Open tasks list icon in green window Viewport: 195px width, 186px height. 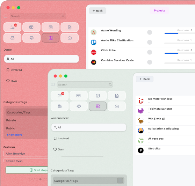(59, 96)
